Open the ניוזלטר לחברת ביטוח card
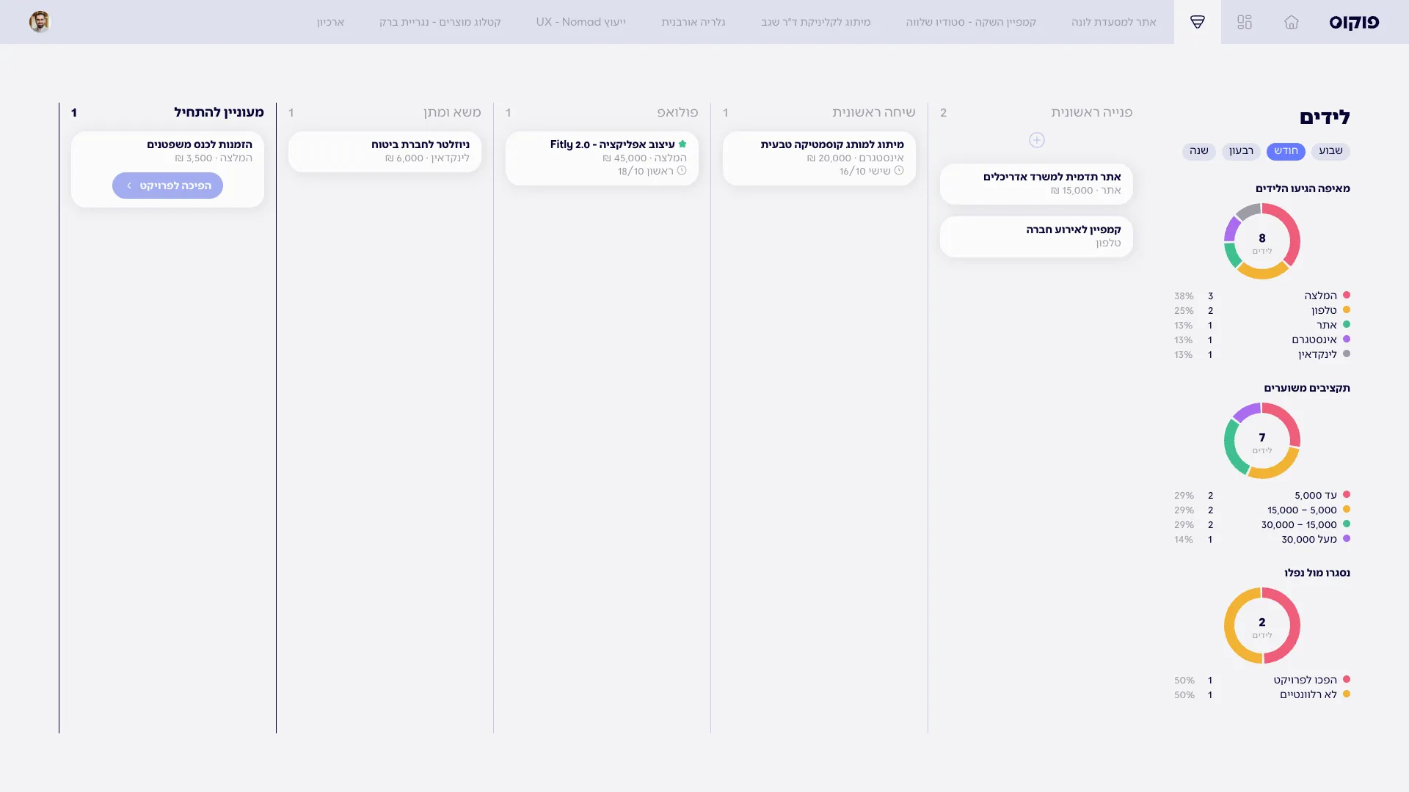Image resolution: width=1409 pixels, height=792 pixels. tap(385, 151)
